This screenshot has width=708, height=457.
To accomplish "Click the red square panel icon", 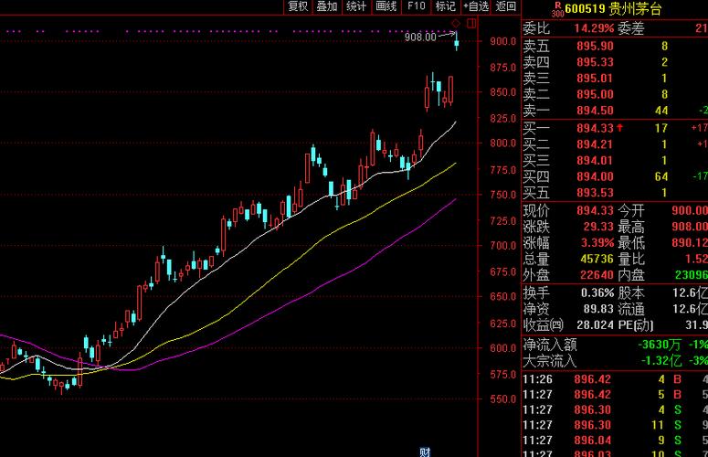I will pos(470,22).
